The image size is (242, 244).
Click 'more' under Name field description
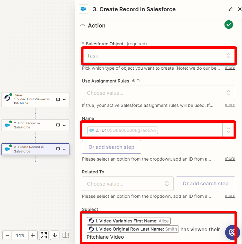[230, 159]
